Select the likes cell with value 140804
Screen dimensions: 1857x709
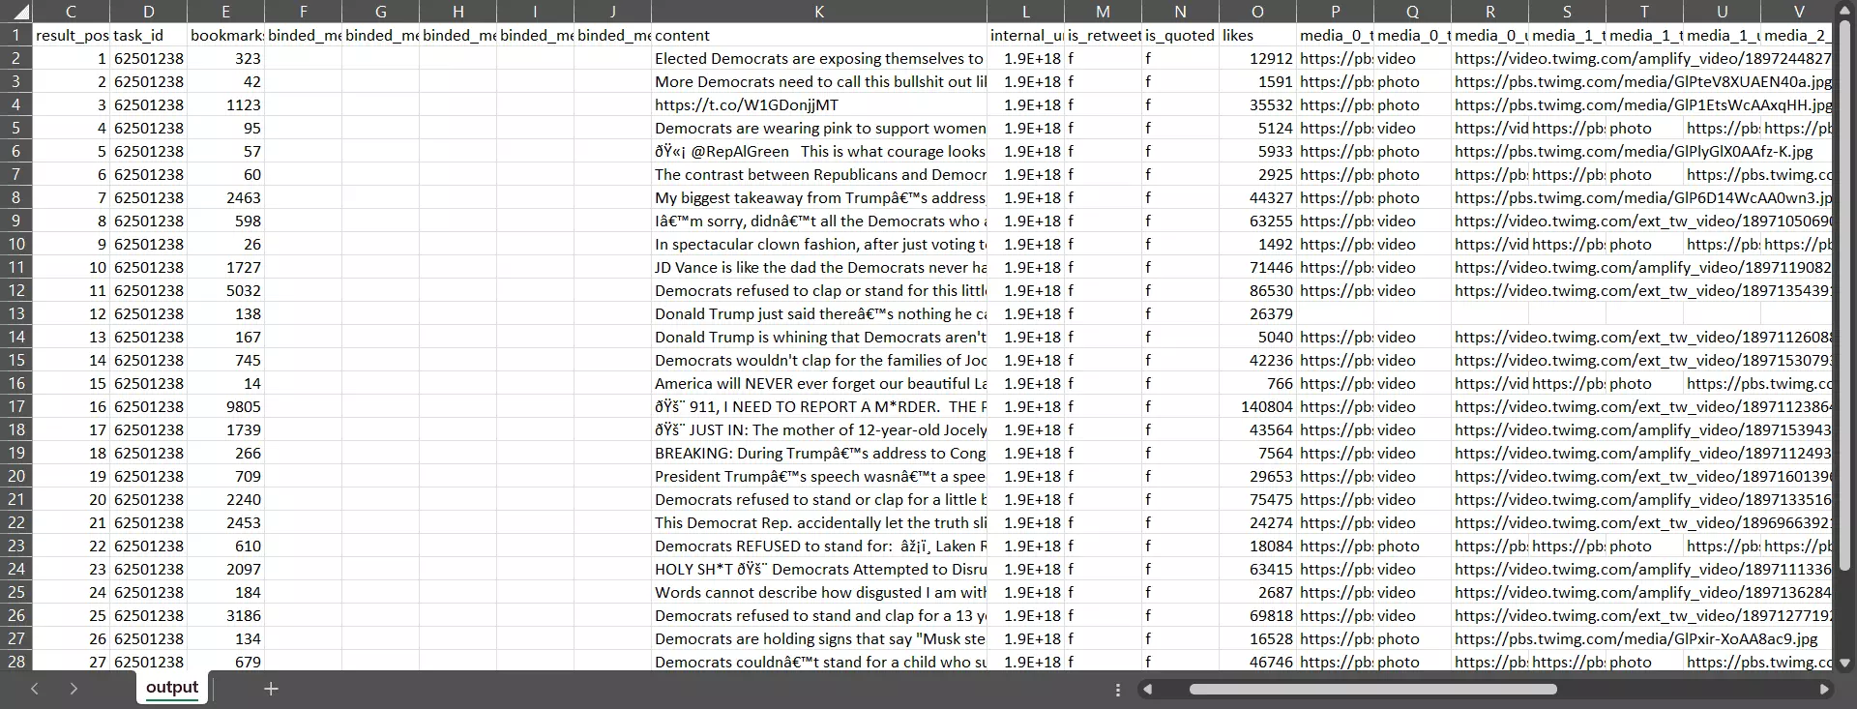click(x=1257, y=406)
